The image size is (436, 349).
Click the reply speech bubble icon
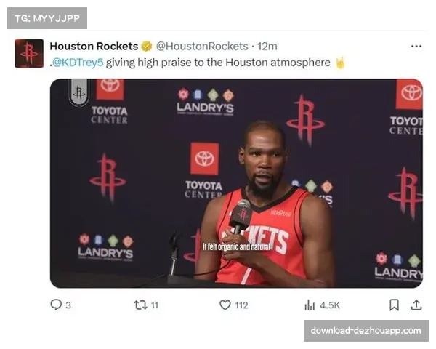pyautogui.click(x=56, y=305)
